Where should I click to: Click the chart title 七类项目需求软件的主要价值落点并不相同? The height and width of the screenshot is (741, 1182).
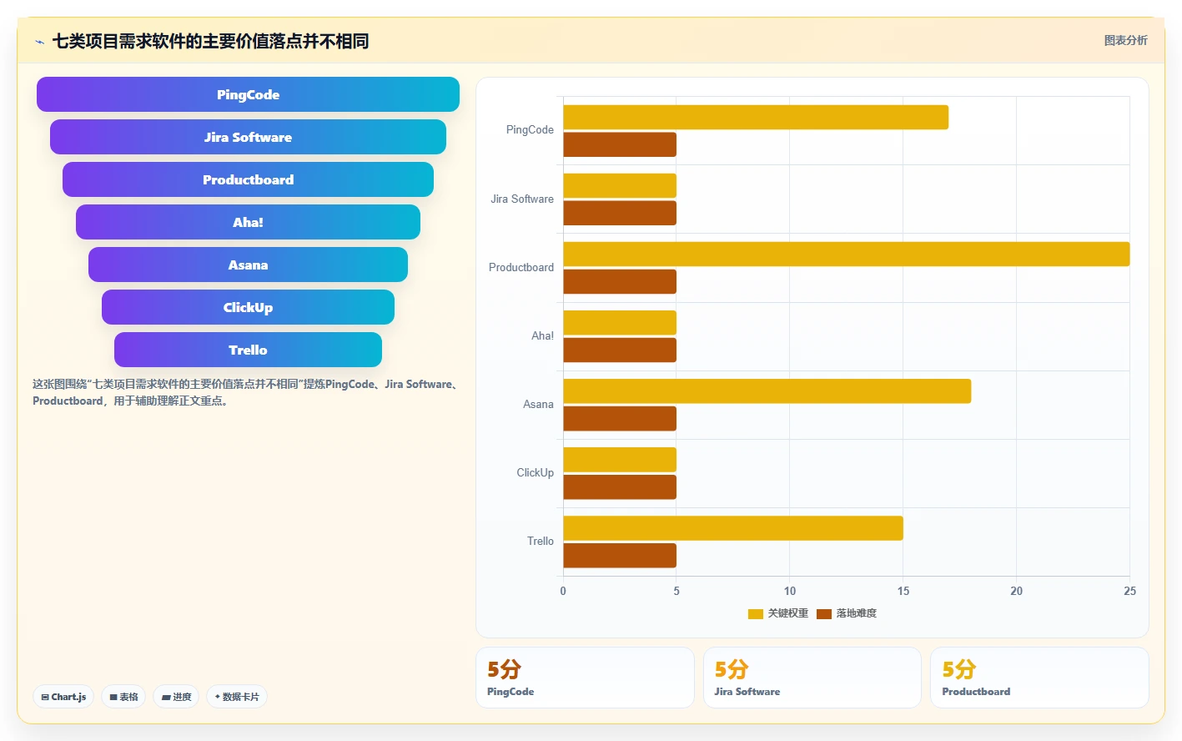[x=210, y=41]
